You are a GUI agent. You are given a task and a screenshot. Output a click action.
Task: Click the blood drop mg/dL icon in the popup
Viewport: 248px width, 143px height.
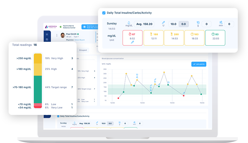click(x=129, y=23)
